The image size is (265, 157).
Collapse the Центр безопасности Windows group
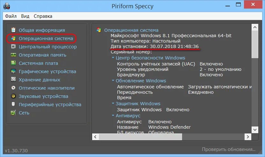point(113,58)
